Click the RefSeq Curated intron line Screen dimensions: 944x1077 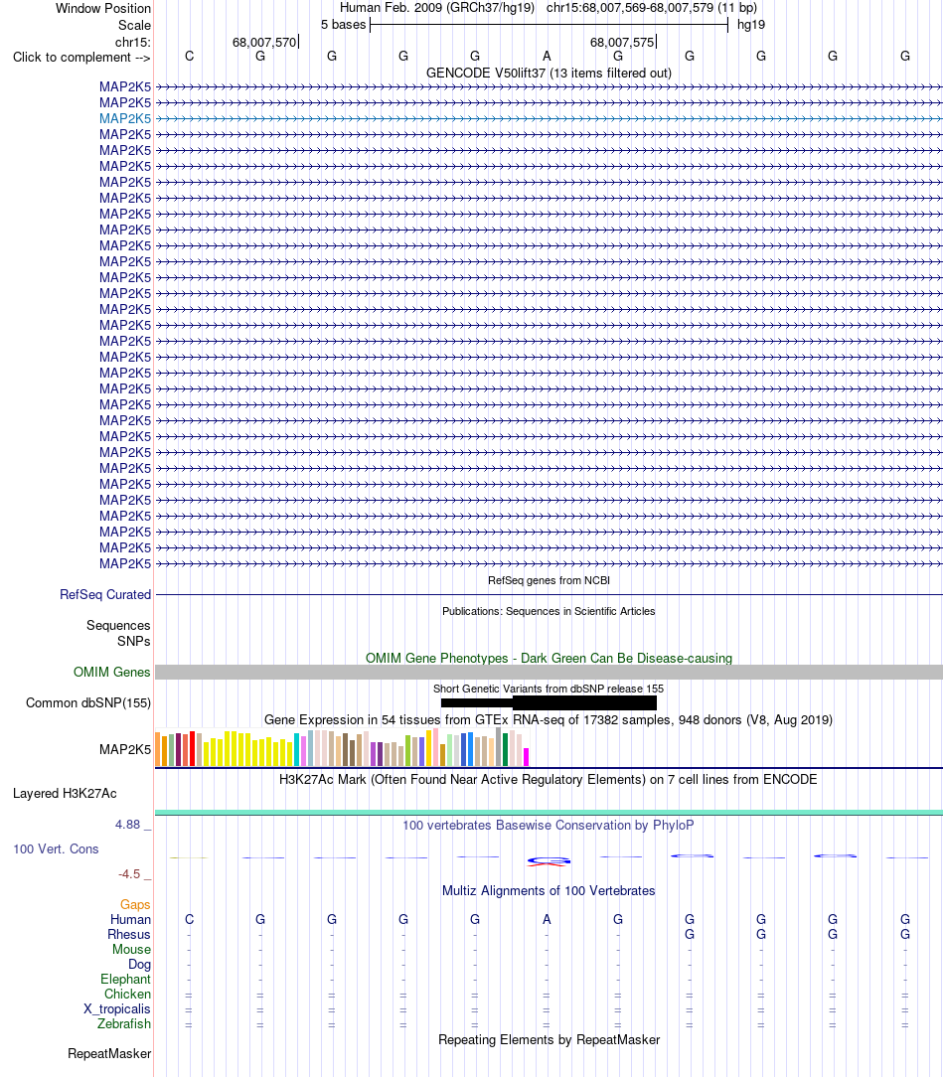pos(549,595)
